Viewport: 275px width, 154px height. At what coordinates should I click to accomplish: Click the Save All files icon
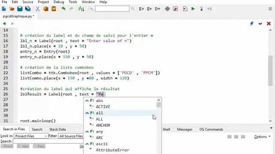pyautogui.click(x=28, y=9)
